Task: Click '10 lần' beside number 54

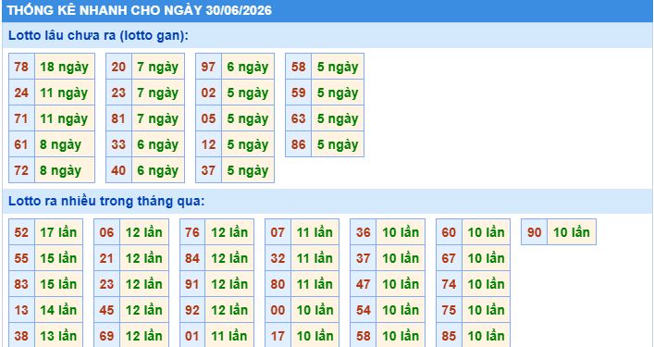Action: pyautogui.click(x=401, y=310)
